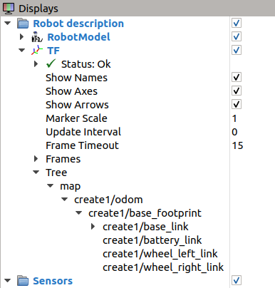Click the Sensors folder icon
The height and width of the screenshot is (288, 275).
[23, 281]
